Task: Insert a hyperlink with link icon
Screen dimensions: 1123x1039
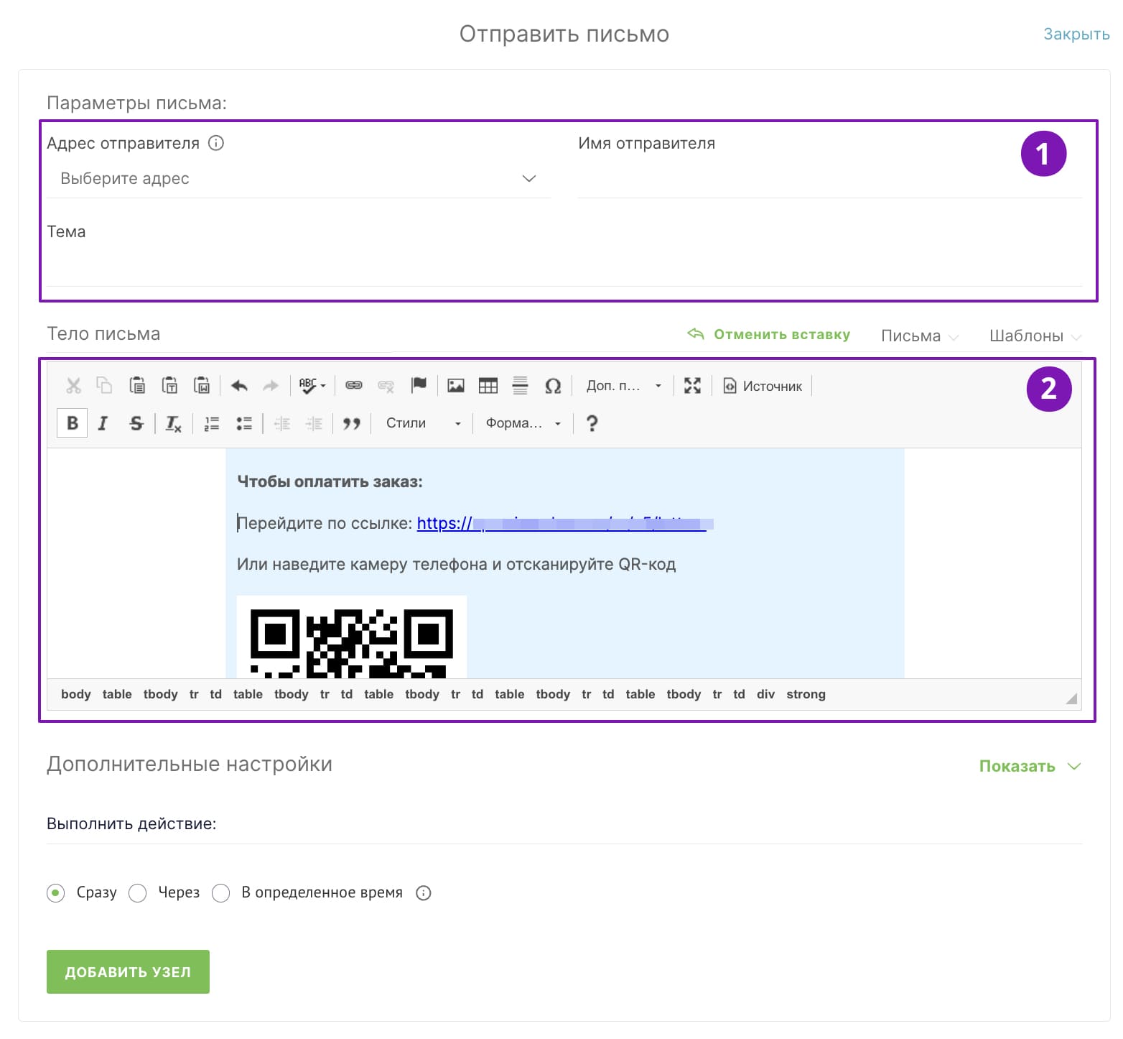Action: coord(354,386)
